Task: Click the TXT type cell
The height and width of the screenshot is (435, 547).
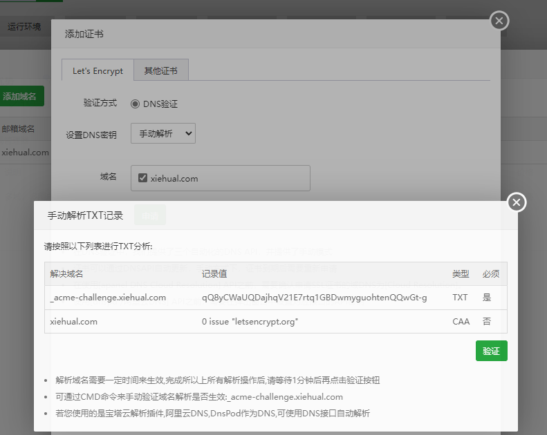Action: pyautogui.click(x=460, y=298)
